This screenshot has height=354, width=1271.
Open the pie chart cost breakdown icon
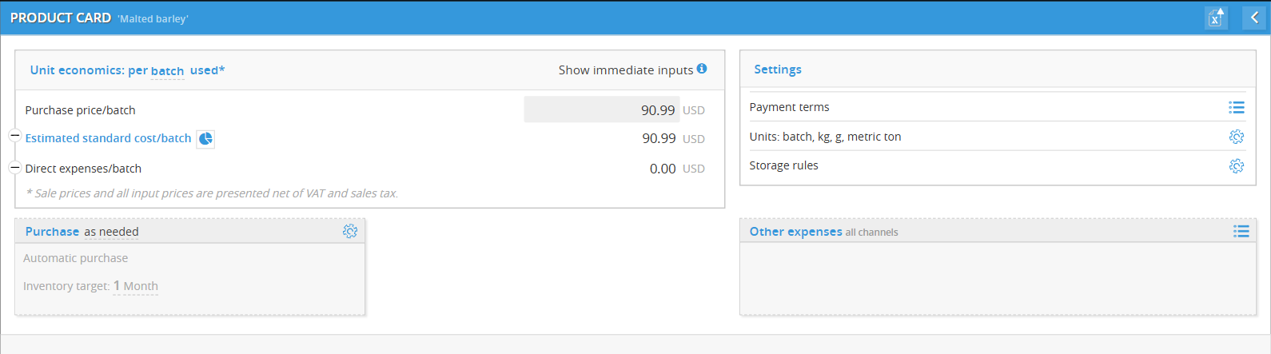point(205,139)
